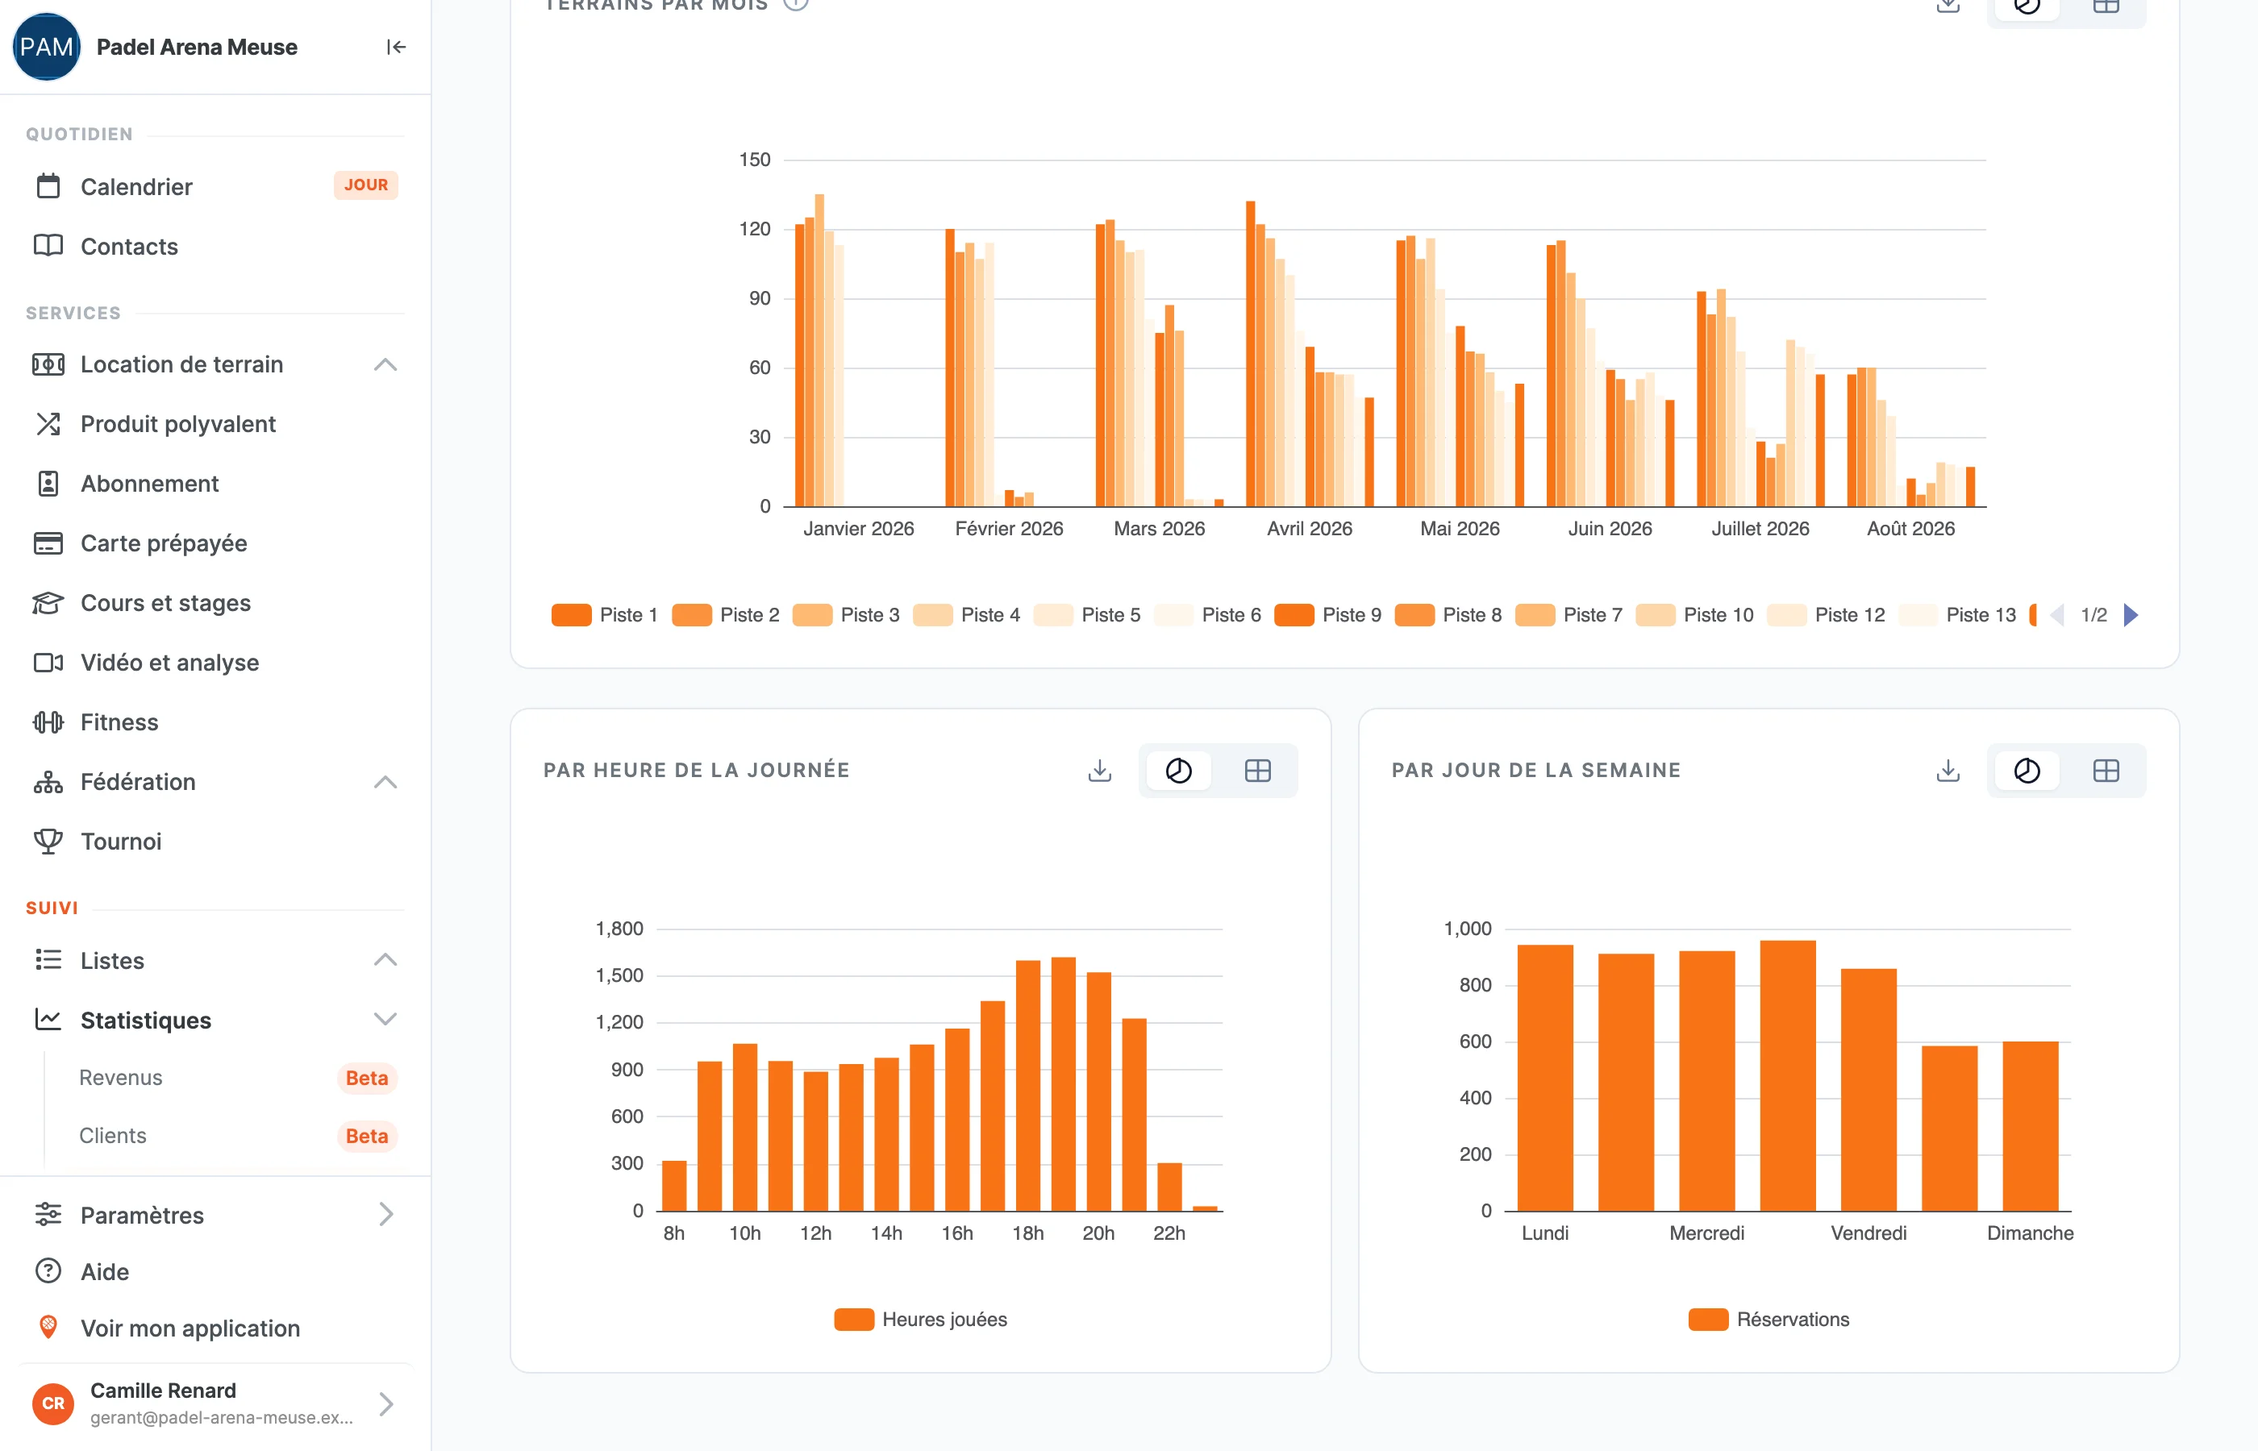Download the Par jour de la semaine chart
This screenshot has width=2258, height=1451.
tap(1948, 771)
